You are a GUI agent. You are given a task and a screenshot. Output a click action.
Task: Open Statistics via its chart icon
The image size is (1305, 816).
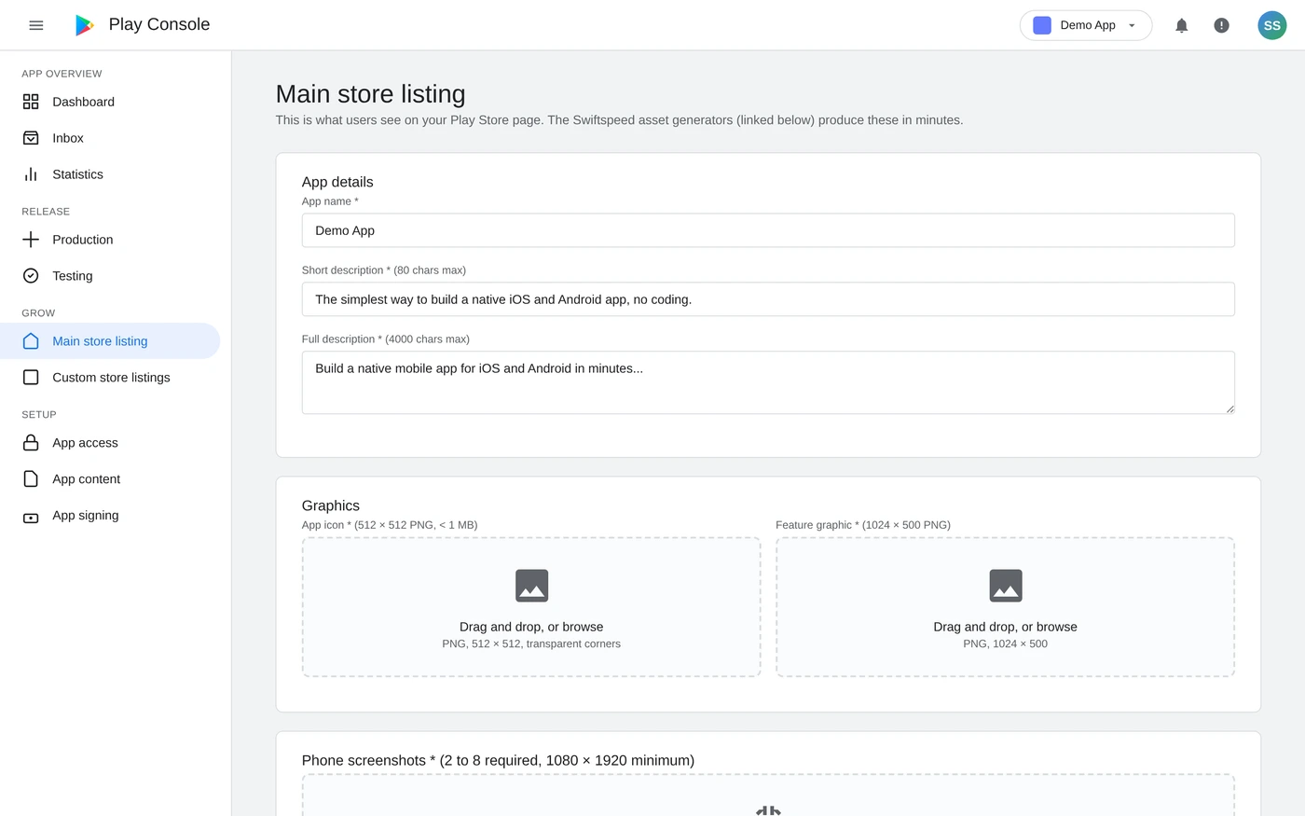pyautogui.click(x=31, y=174)
